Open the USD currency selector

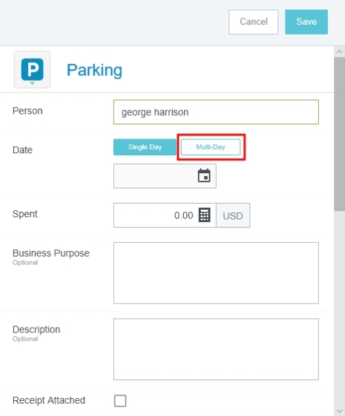pyautogui.click(x=233, y=215)
